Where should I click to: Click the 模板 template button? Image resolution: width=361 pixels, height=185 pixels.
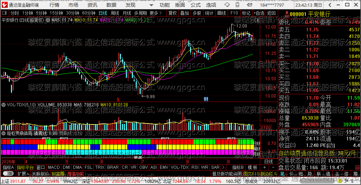(x=252, y=167)
